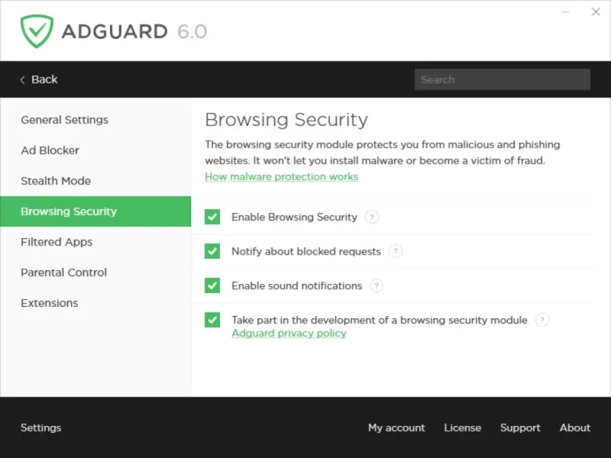The image size is (611, 458).
Task: Click the Search input field
Action: [x=502, y=79]
